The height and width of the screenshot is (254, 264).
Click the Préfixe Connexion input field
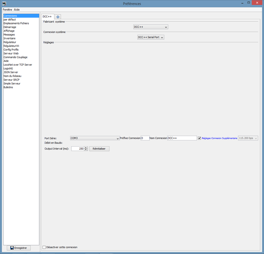[x=145, y=138]
